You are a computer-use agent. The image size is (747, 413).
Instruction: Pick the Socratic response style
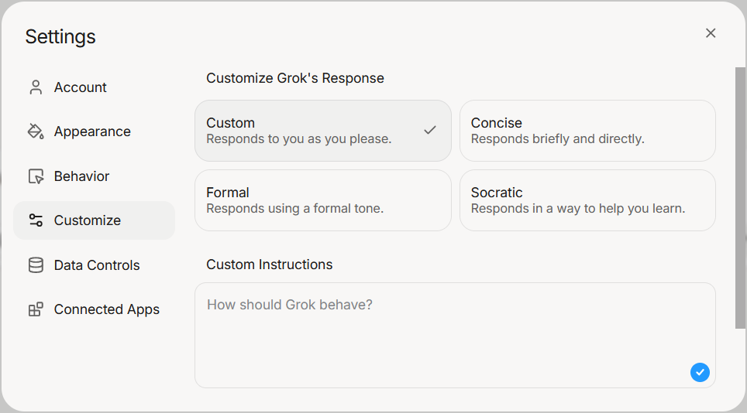pos(587,200)
